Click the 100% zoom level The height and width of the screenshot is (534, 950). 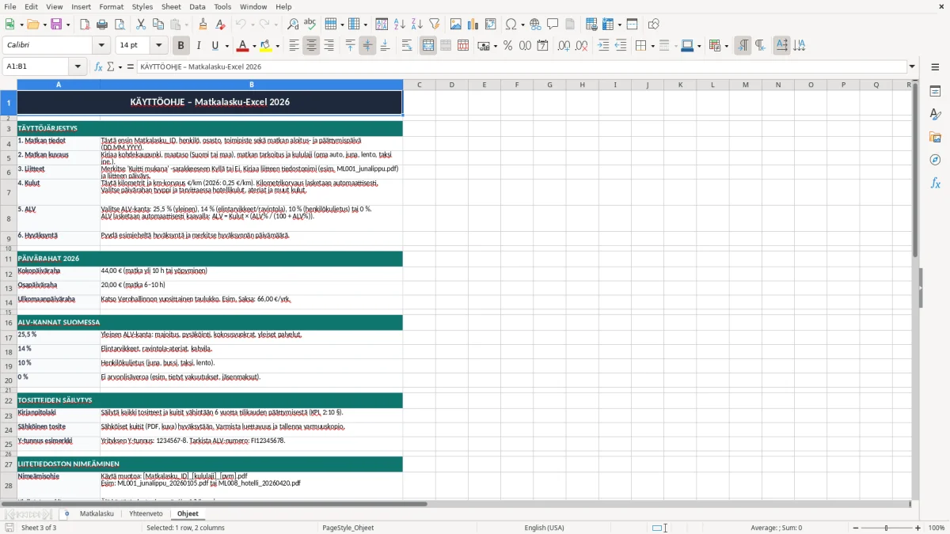937,528
